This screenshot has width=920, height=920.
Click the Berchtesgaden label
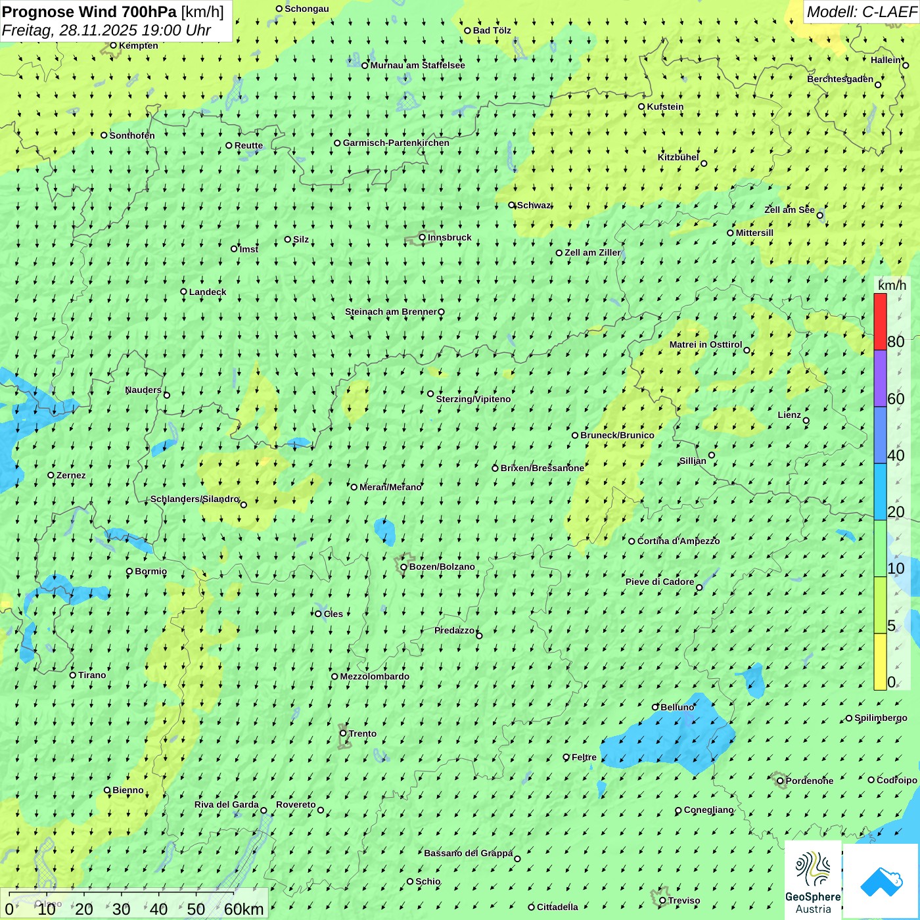pos(840,79)
